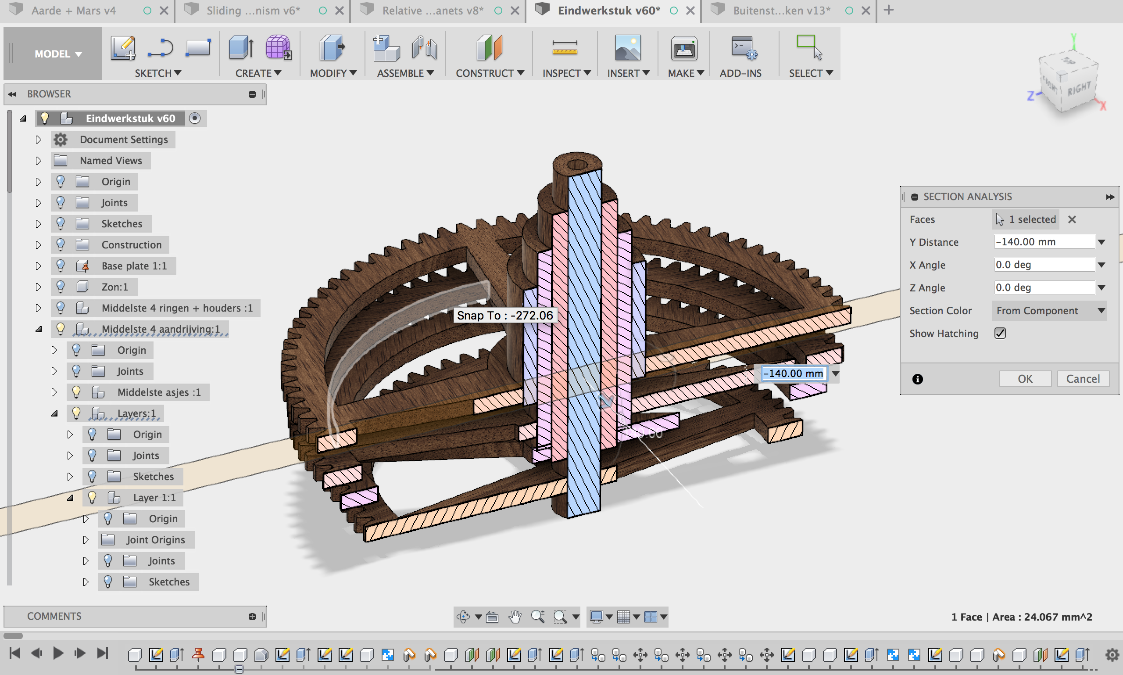Expand the Named Views node
This screenshot has width=1123, height=675.
point(38,161)
